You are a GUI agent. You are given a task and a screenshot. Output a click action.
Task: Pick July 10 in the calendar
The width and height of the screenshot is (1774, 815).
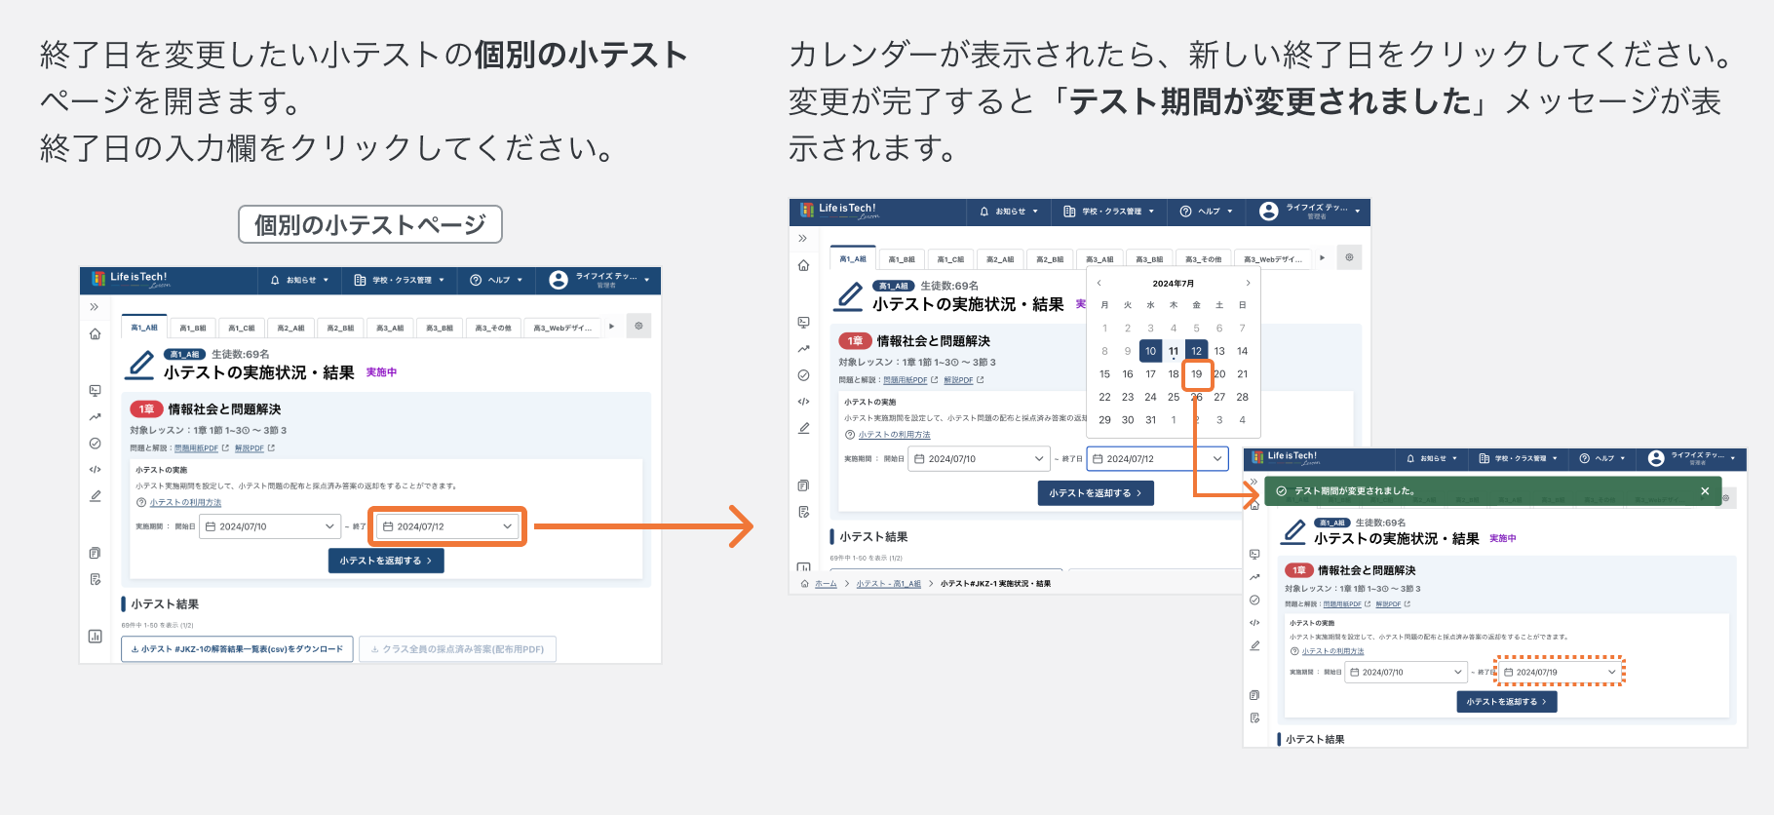[1150, 351]
